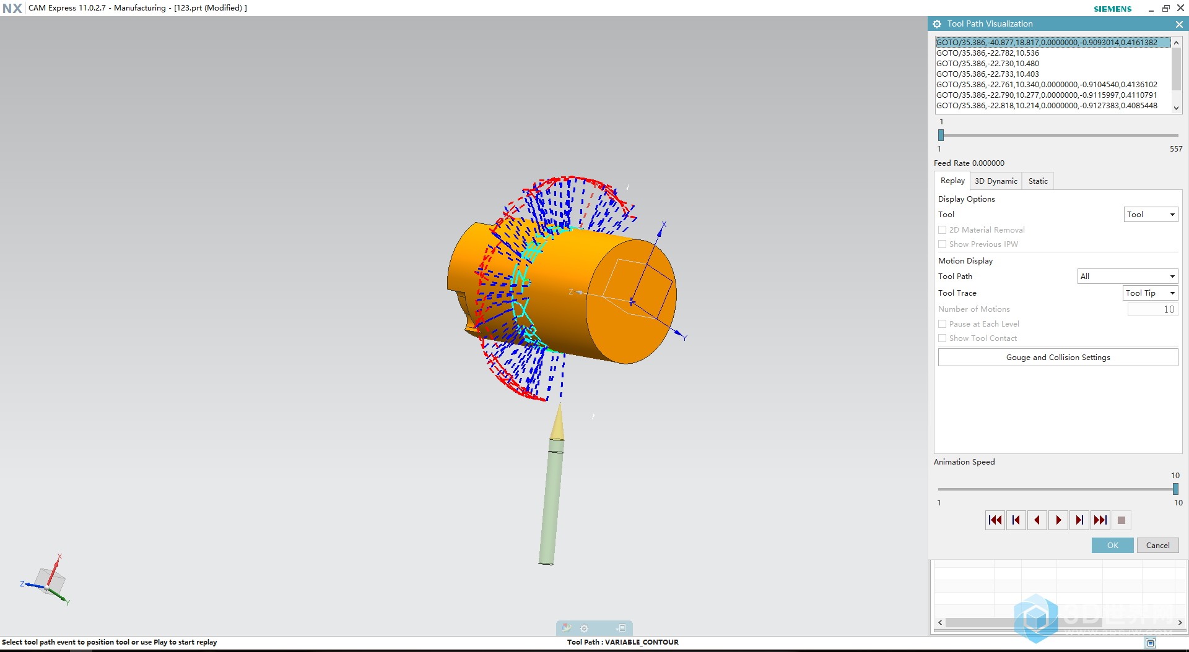
Task: Confirm with the OK button
Action: pyautogui.click(x=1112, y=546)
